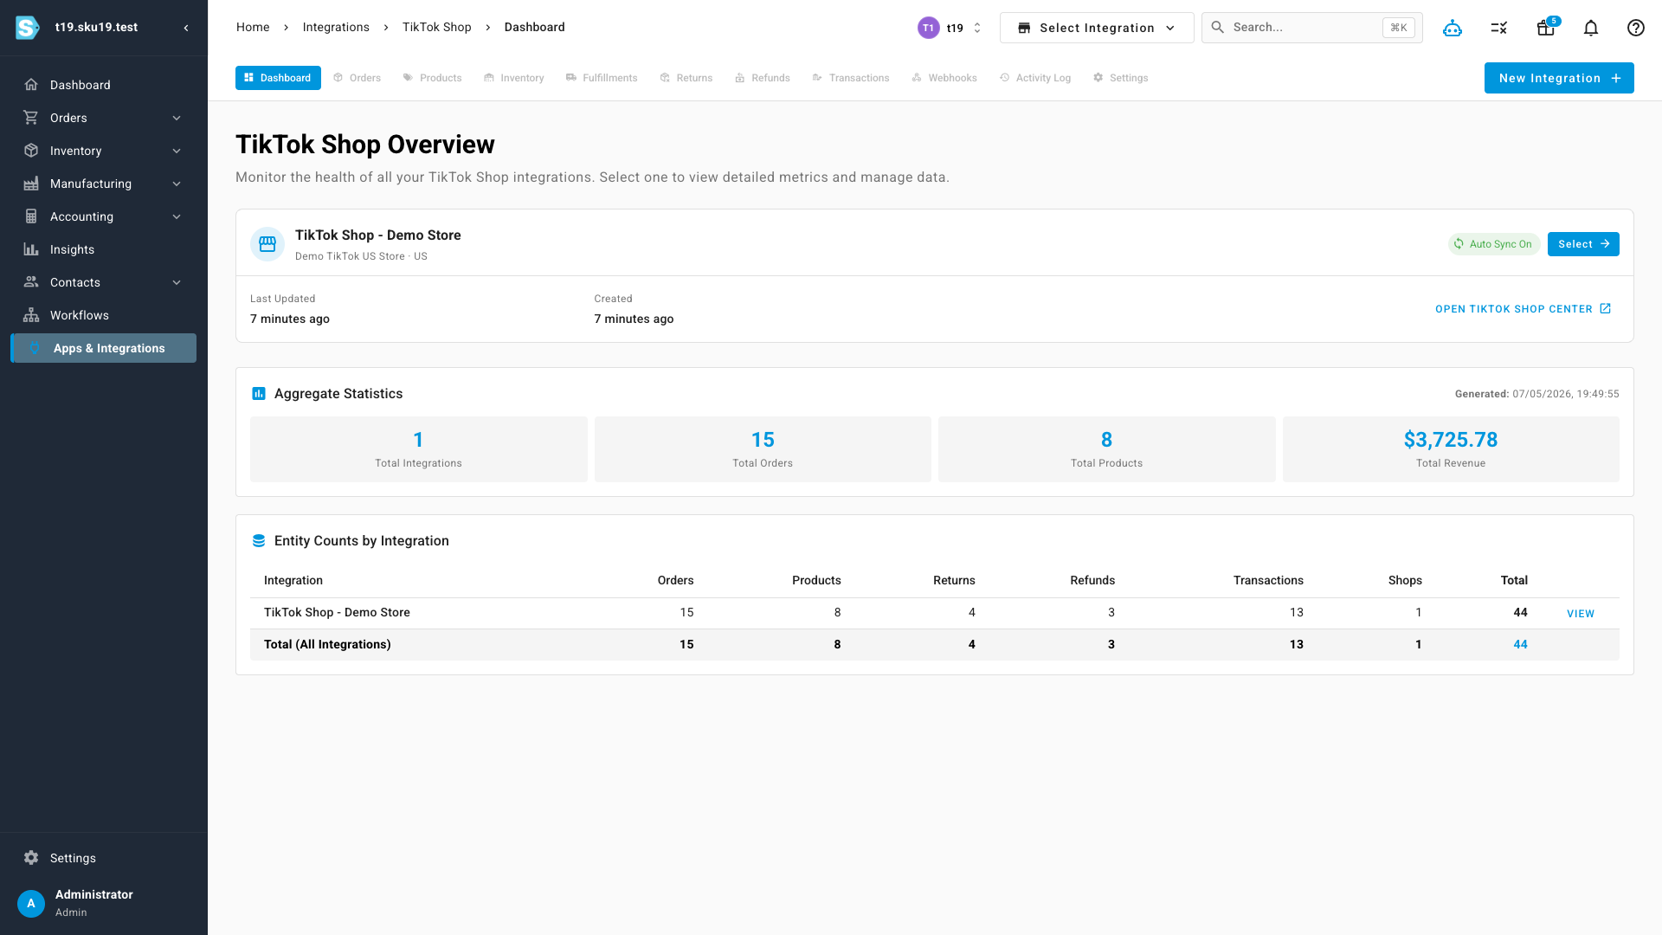1662x935 pixels.
Task: Go to Home breadcrumb
Action: point(253,28)
